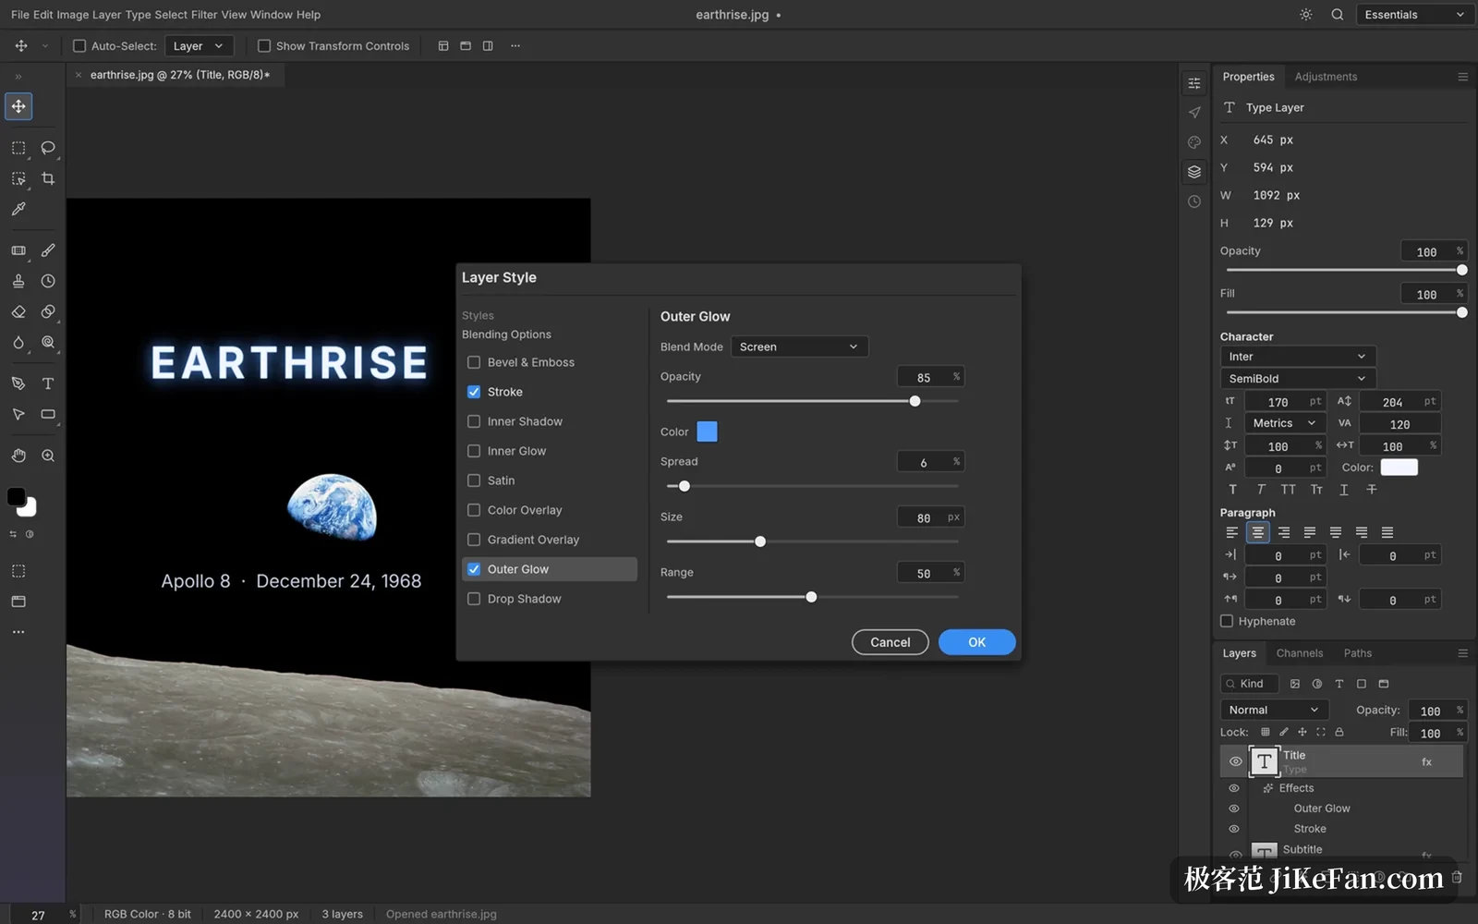This screenshot has height=924, width=1478.
Task: Enable the Hyphenate checkbox
Action: point(1227,621)
